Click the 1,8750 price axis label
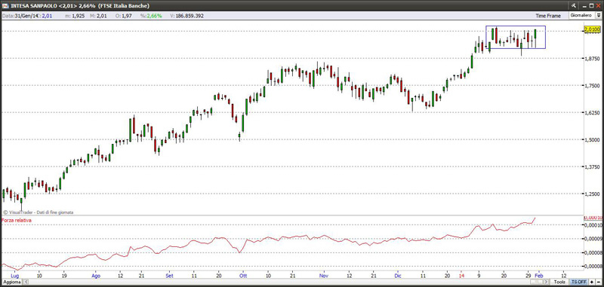Viewport: 604px width, 287px height. point(592,59)
